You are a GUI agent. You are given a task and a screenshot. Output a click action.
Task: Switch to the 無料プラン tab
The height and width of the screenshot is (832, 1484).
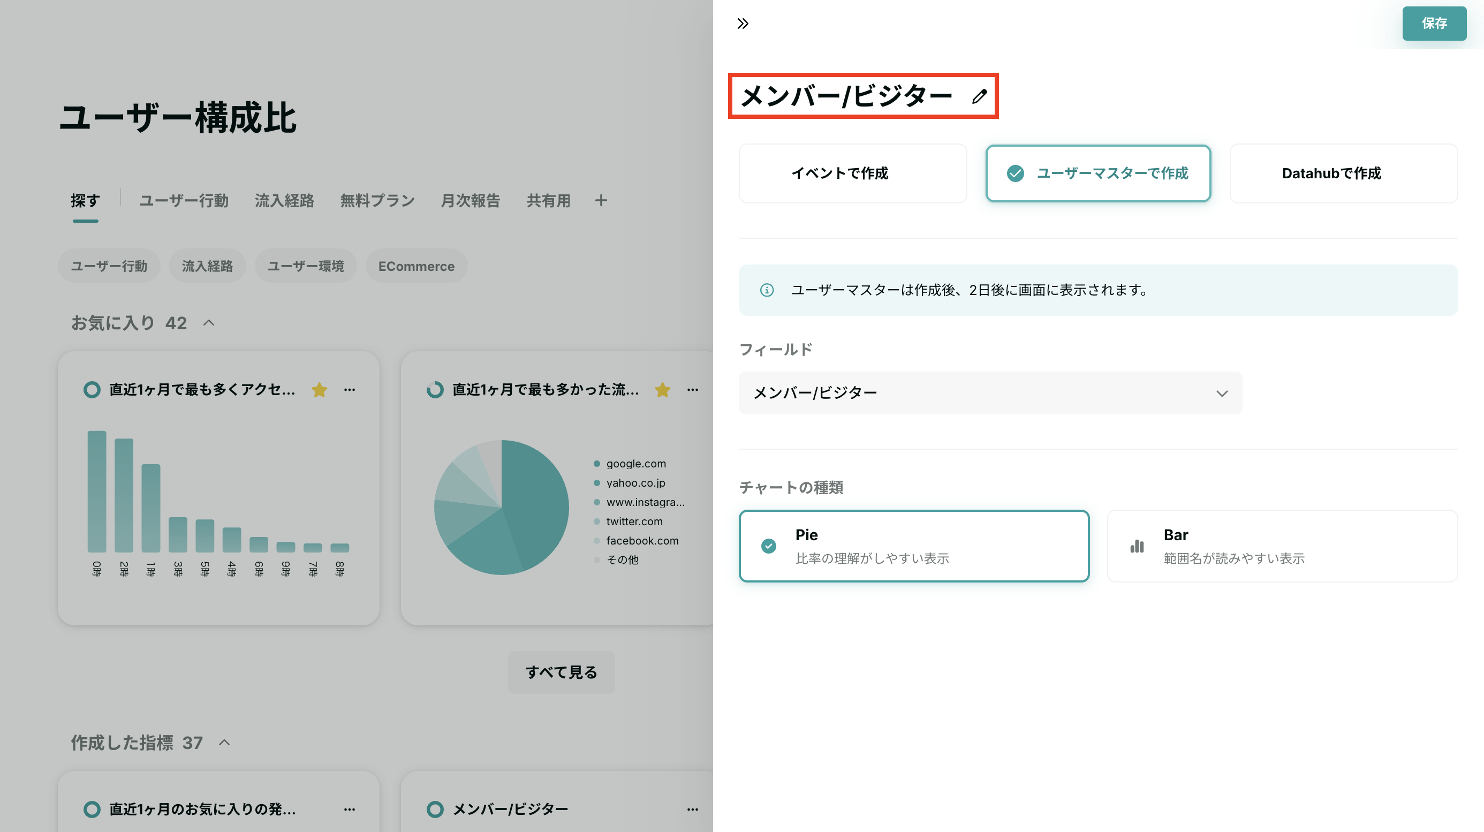point(377,201)
